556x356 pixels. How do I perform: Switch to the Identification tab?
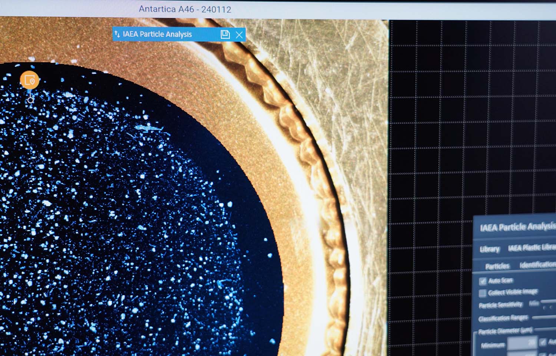(537, 264)
